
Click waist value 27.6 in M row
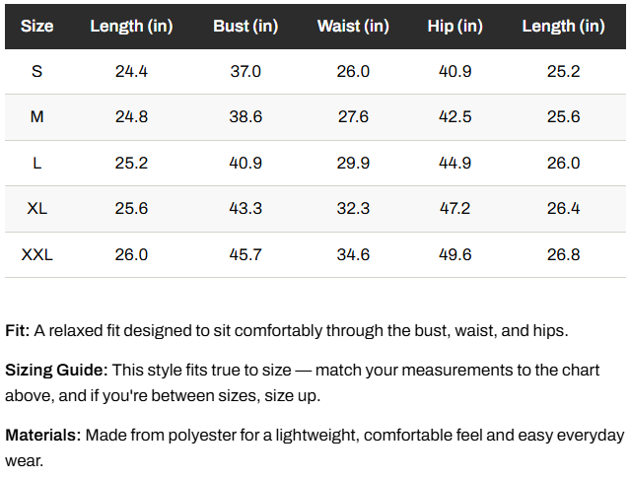point(353,117)
